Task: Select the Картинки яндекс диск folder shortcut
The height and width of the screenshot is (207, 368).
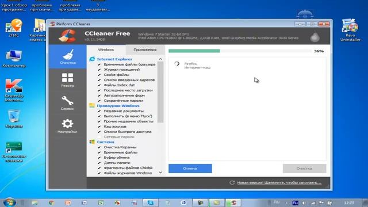Action: point(39,30)
